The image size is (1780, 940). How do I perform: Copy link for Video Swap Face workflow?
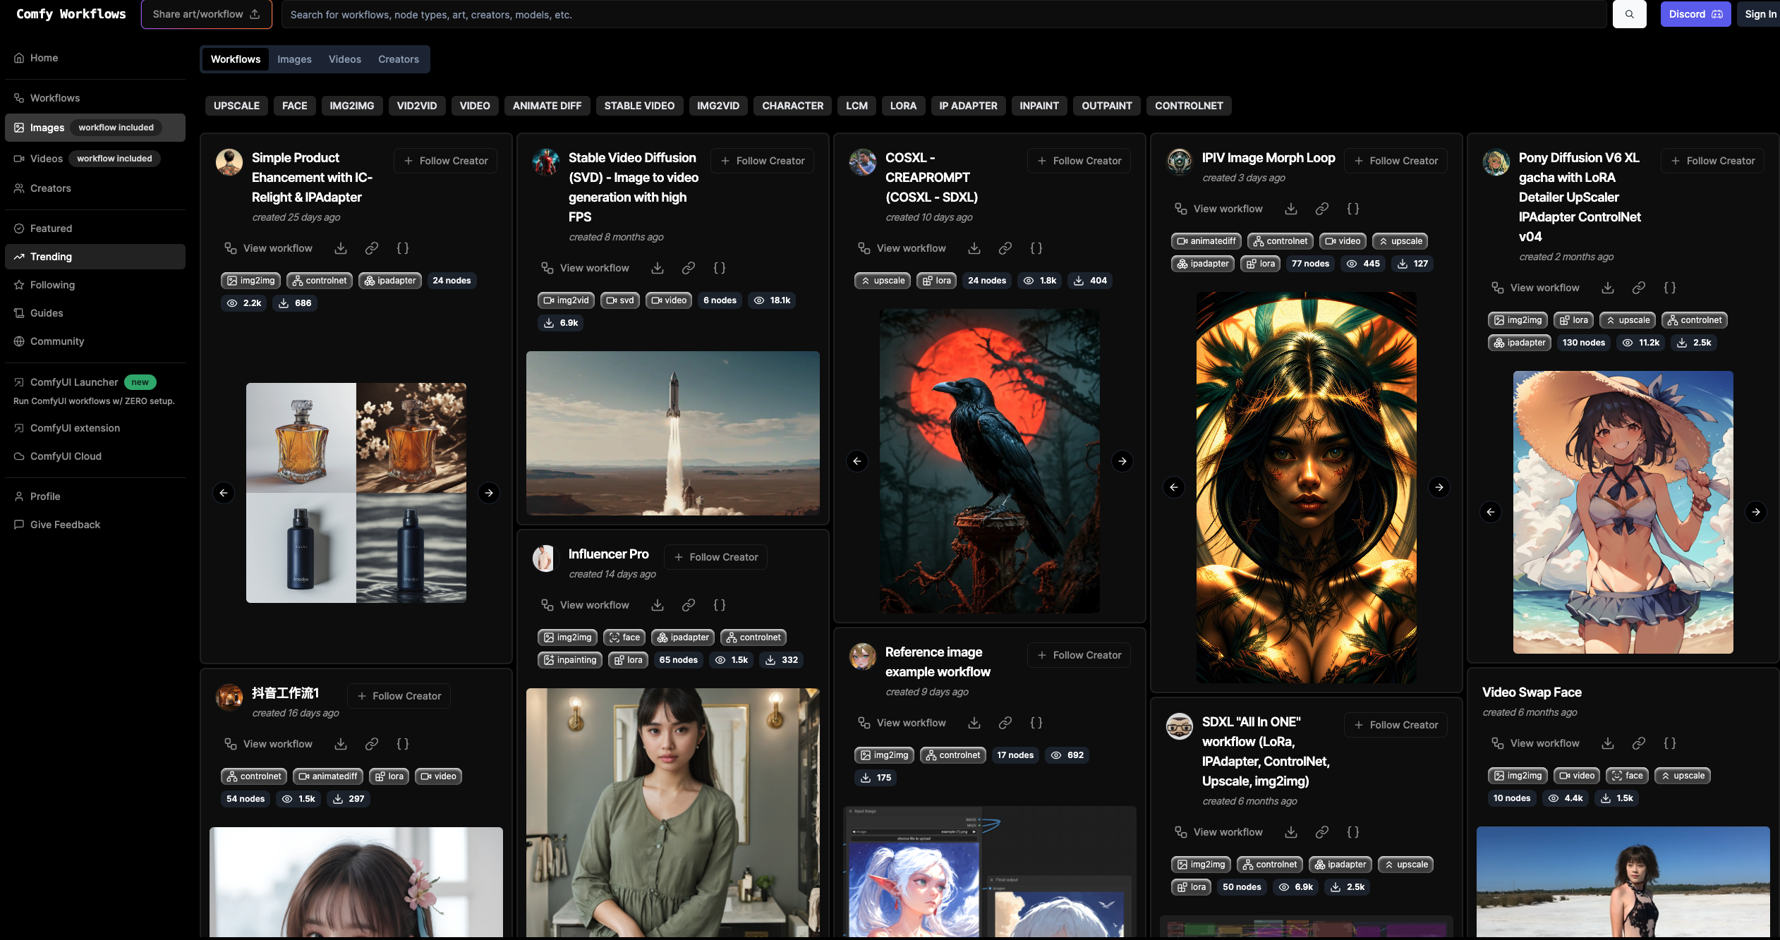tap(1639, 743)
